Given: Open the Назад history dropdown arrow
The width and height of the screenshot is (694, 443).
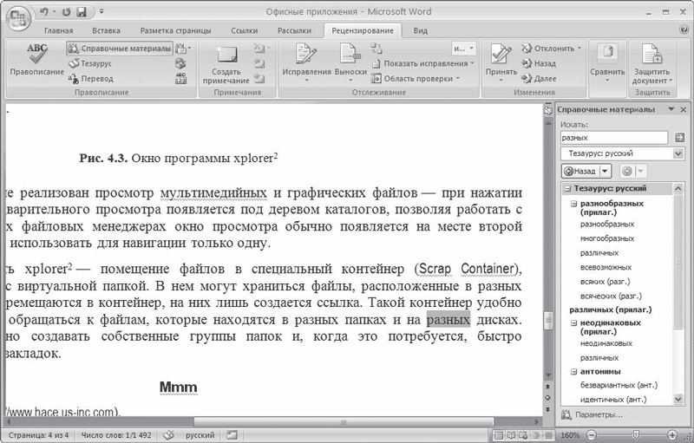Looking at the screenshot, I should [605, 171].
